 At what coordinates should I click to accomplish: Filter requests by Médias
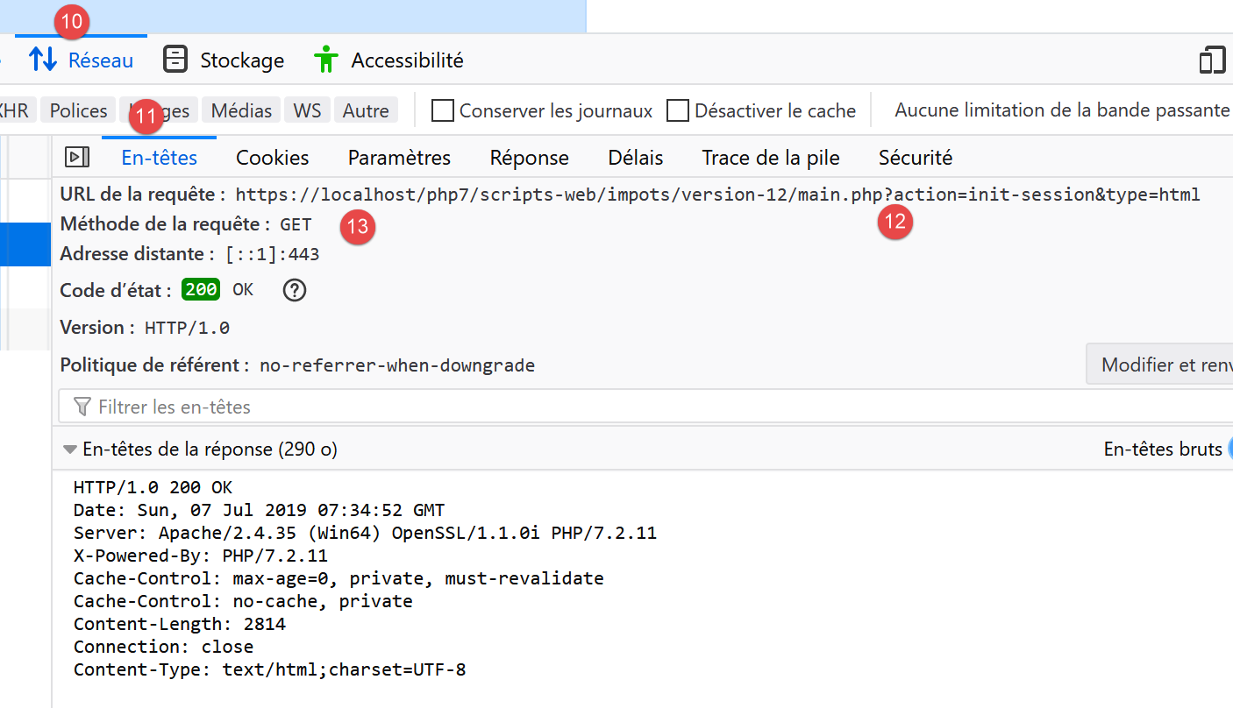[x=241, y=110]
